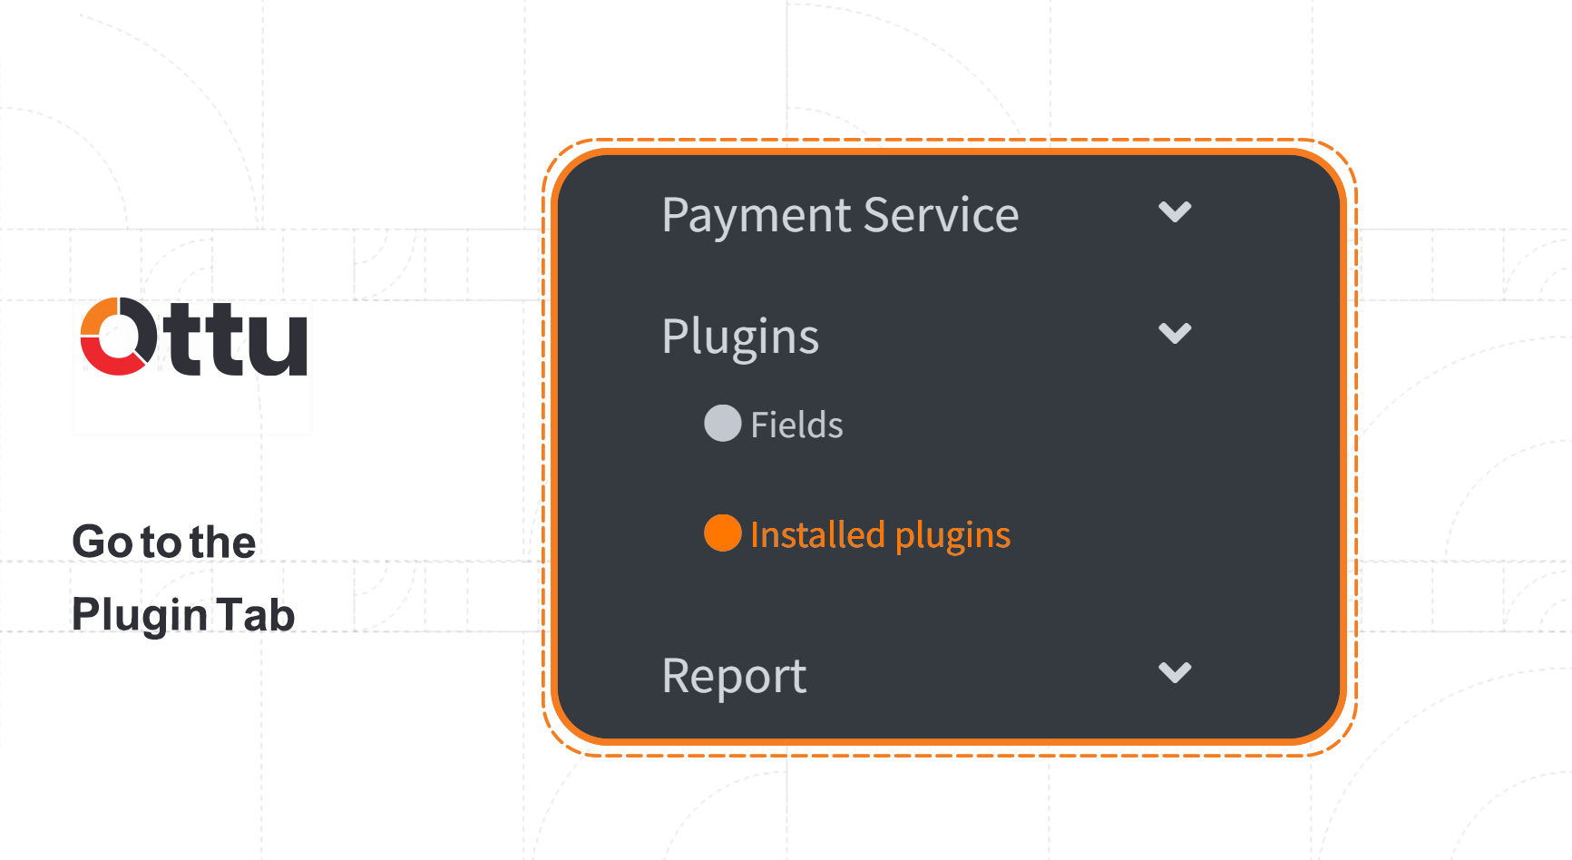Go to the Fields submenu text

(796, 425)
